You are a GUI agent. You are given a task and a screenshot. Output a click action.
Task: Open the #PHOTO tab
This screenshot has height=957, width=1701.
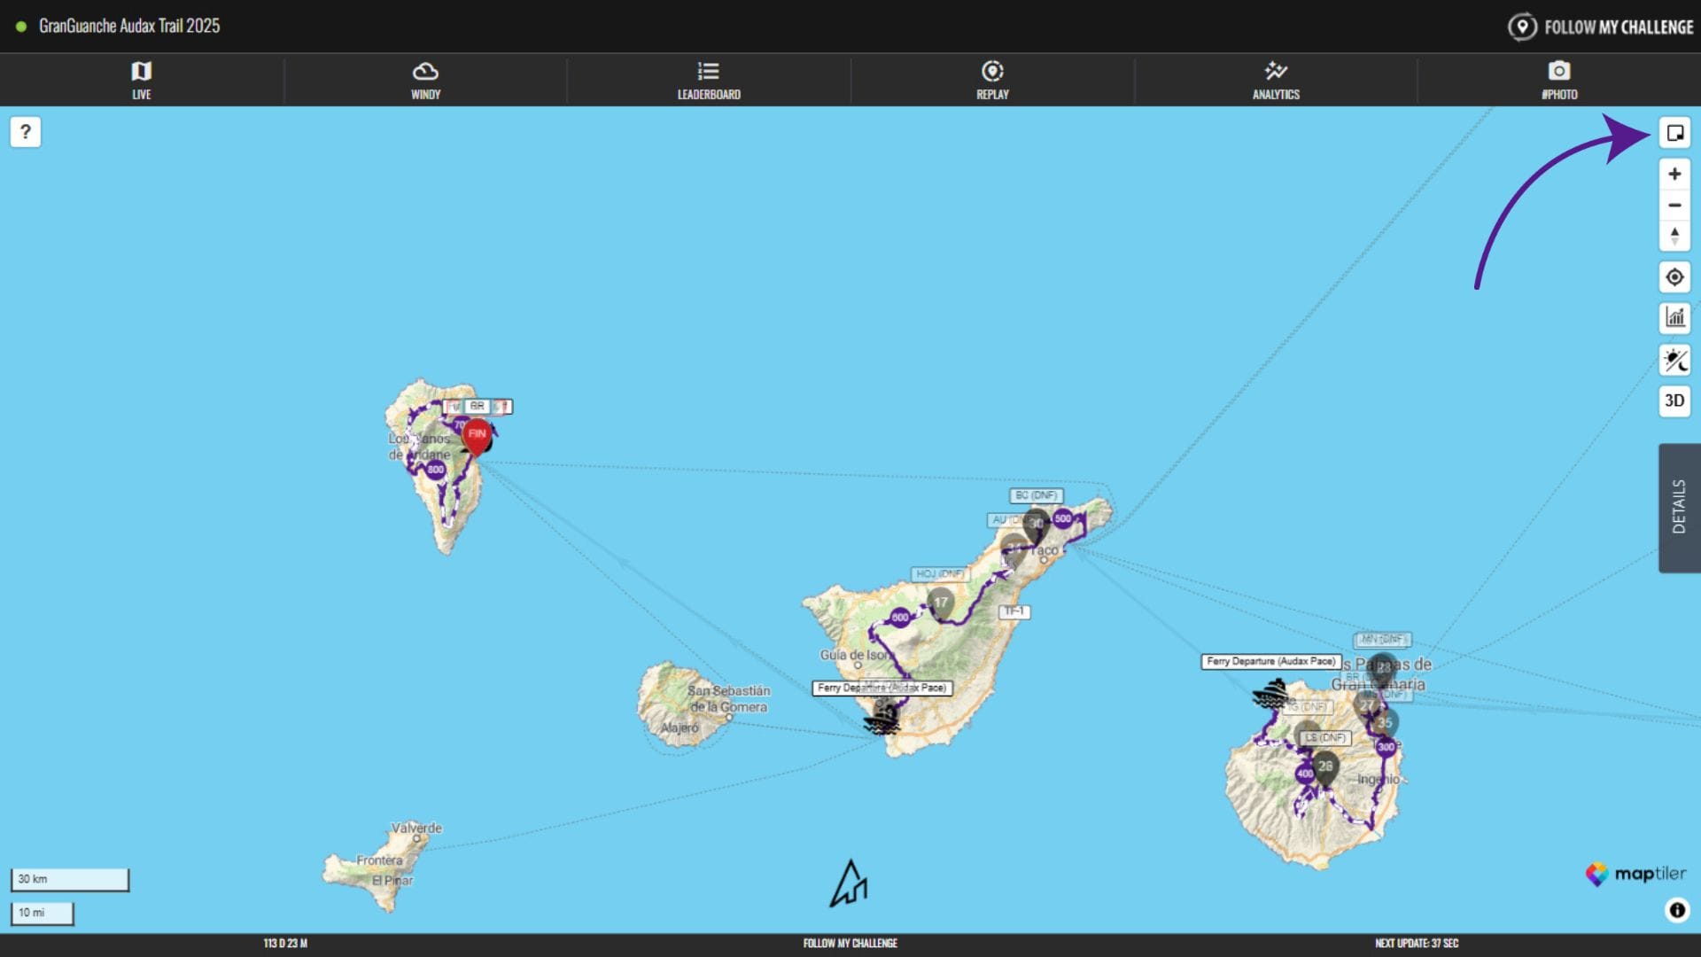(x=1559, y=80)
